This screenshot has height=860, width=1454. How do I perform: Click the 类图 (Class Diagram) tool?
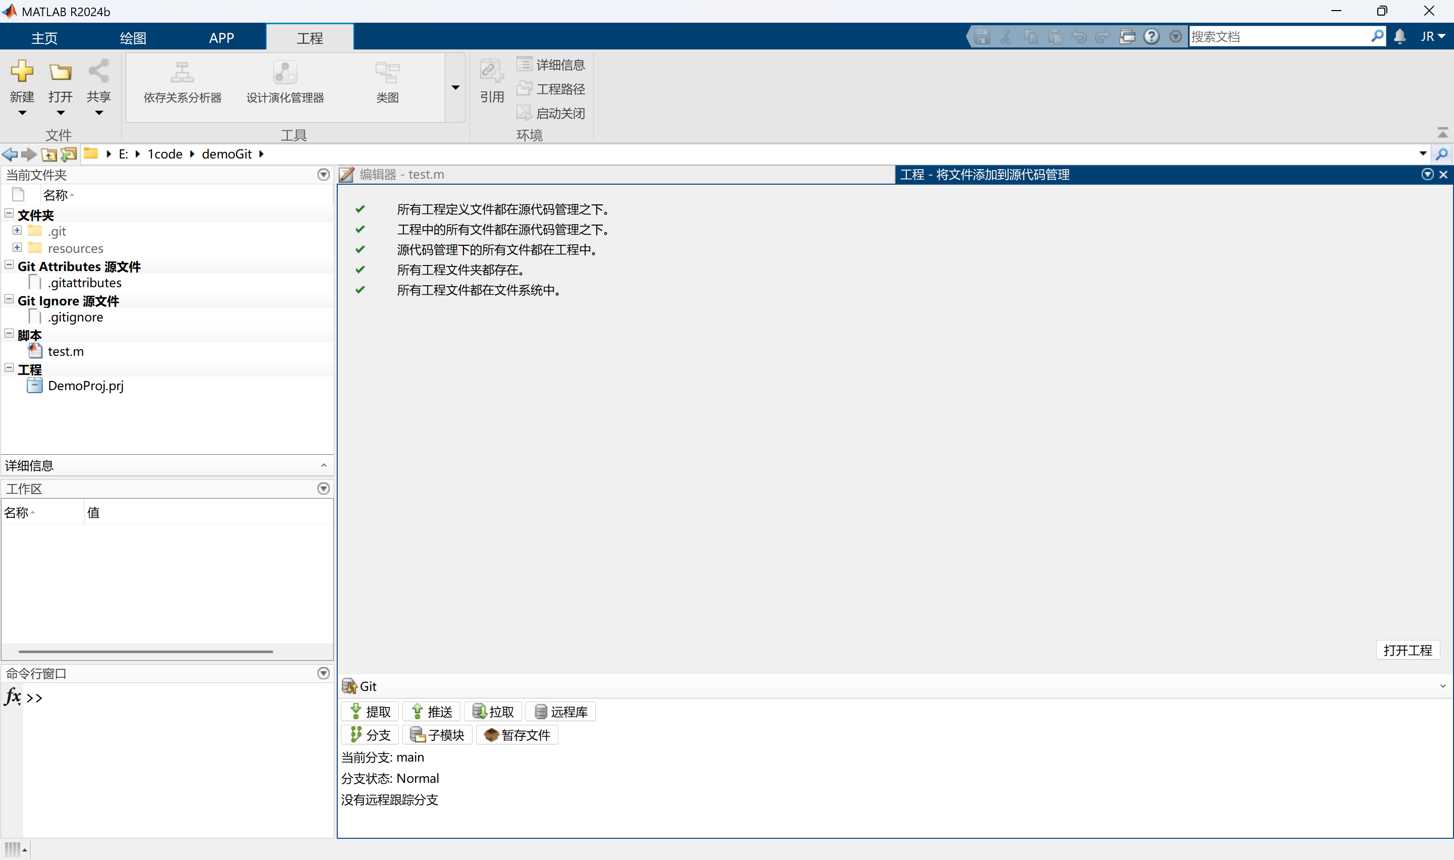coord(387,81)
